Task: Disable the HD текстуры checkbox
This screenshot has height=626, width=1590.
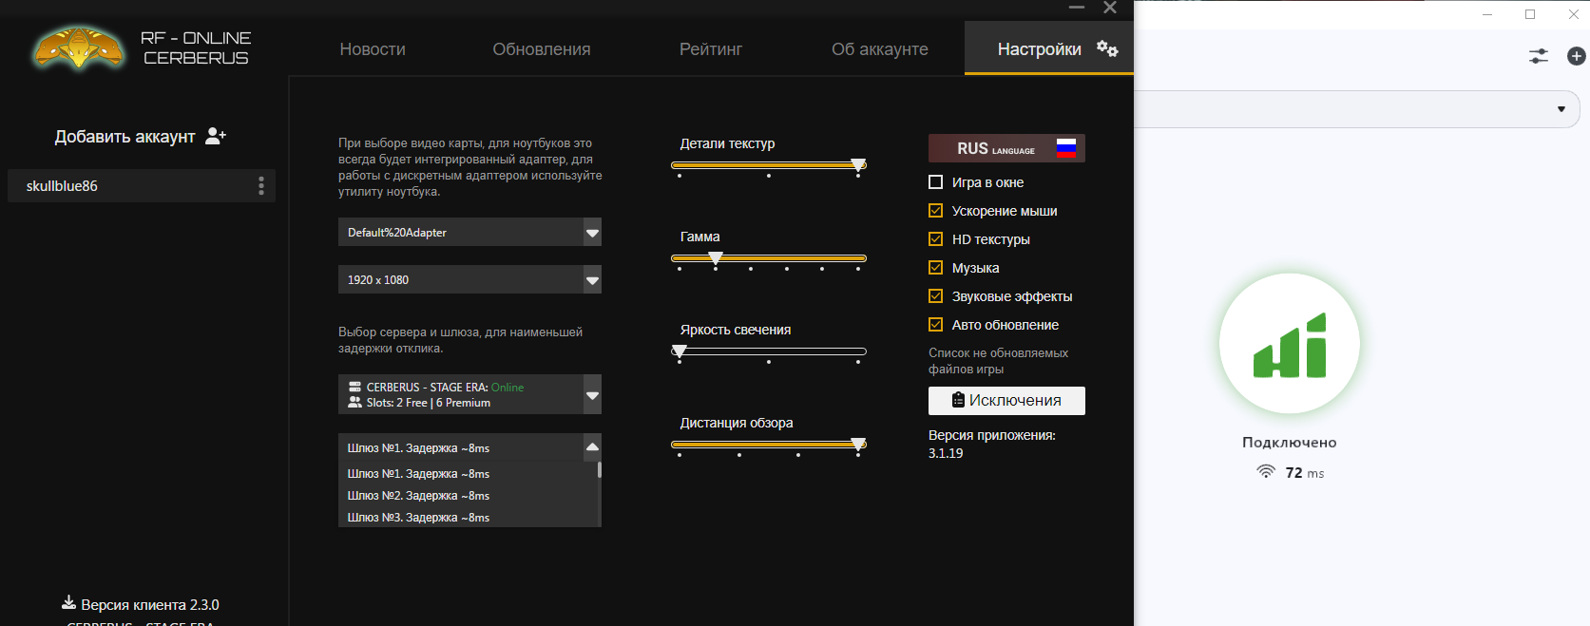Action: (x=936, y=239)
